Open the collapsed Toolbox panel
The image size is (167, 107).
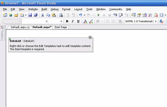point(2,33)
